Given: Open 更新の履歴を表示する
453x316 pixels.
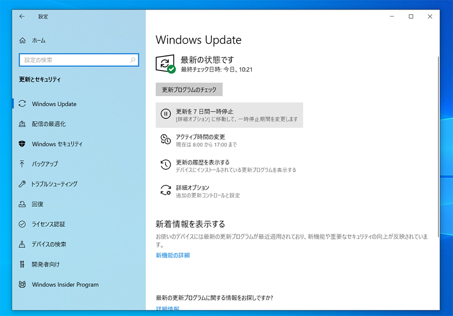Looking at the screenshot, I should pyautogui.click(x=230, y=166).
